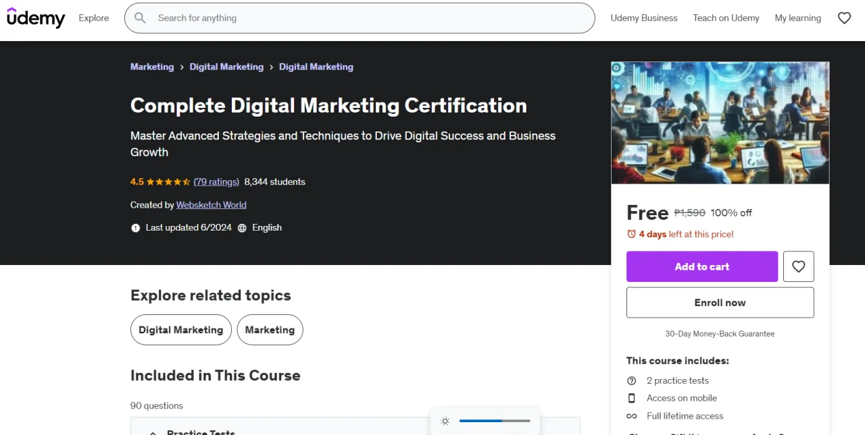The image size is (865, 435).
Task: Open the Explore menu
Action: (x=94, y=18)
